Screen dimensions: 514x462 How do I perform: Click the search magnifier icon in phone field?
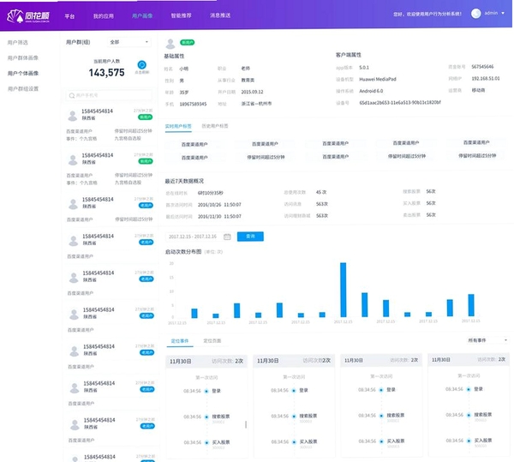(71, 95)
